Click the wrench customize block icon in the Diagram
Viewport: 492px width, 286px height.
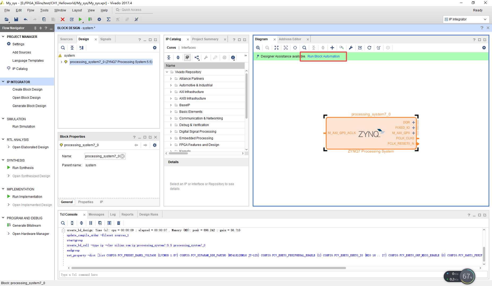pos(351,48)
